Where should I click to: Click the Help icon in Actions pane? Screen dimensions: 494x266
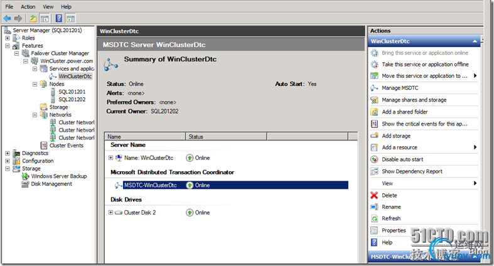click(x=374, y=242)
